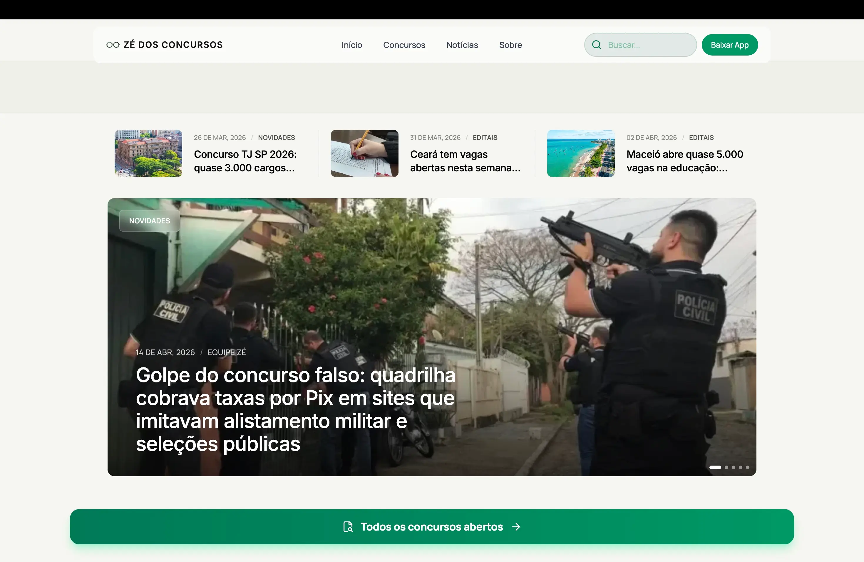Open the Ceará tem vagas abertas article
Screen dimensions: 864x562
pos(465,161)
